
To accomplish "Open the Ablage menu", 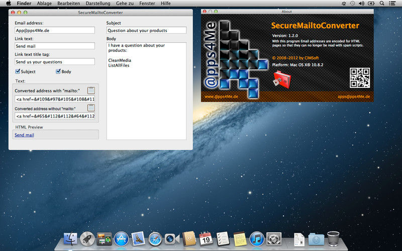I will [x=44, y=4].
